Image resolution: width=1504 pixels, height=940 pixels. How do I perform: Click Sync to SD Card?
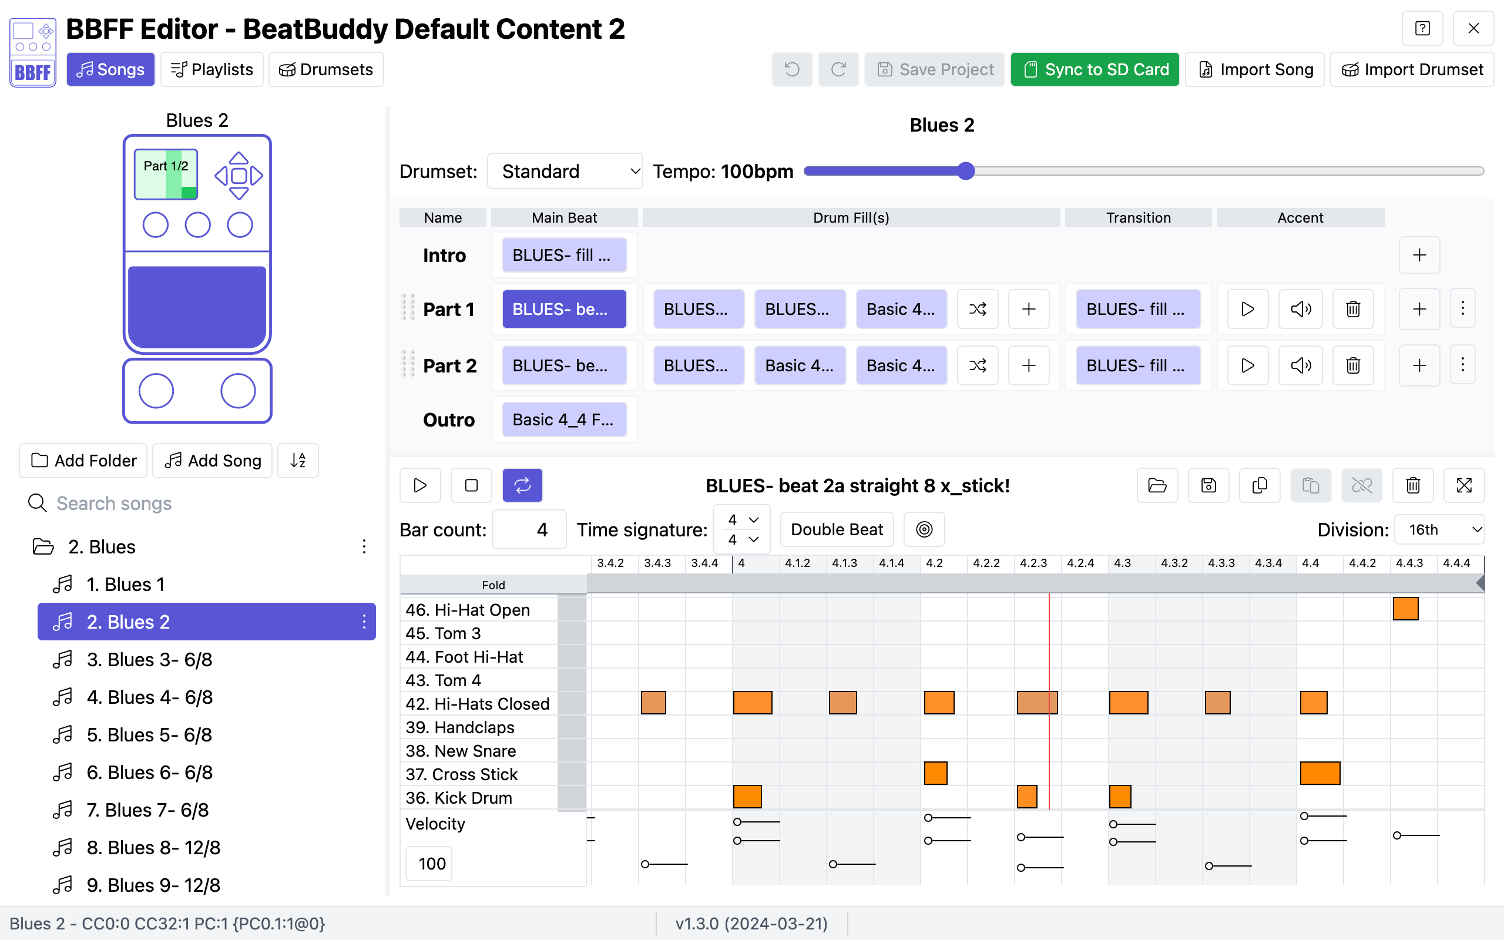1095,69
